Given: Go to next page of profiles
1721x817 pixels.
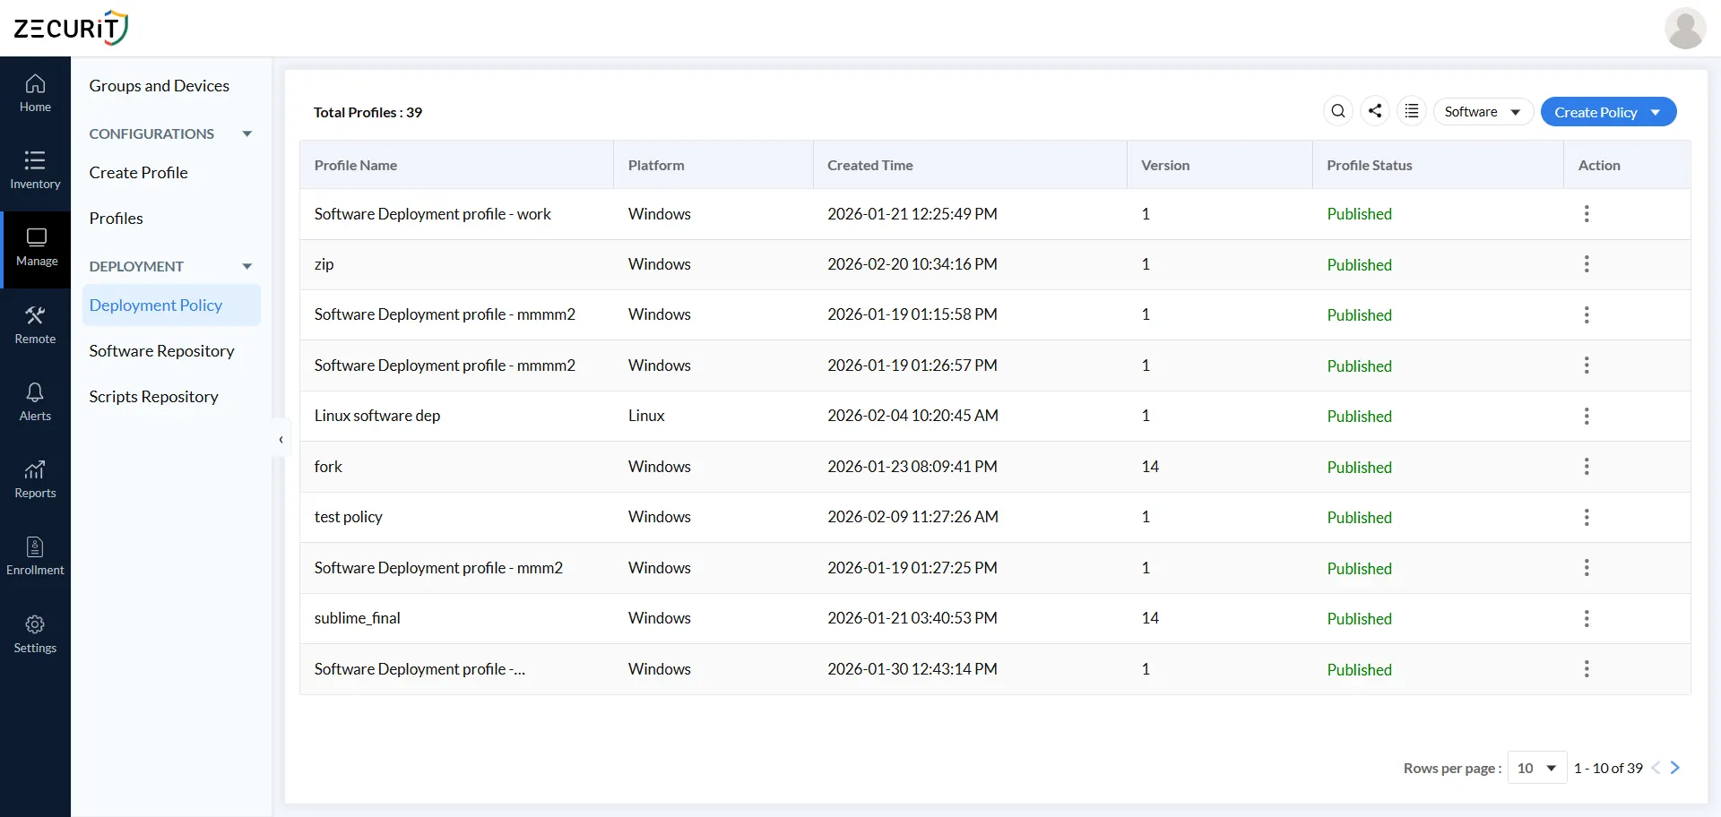Looking at the screenshot, I should [1676, 768].
